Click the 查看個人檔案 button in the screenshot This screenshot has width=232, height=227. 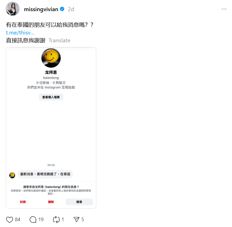51,97
